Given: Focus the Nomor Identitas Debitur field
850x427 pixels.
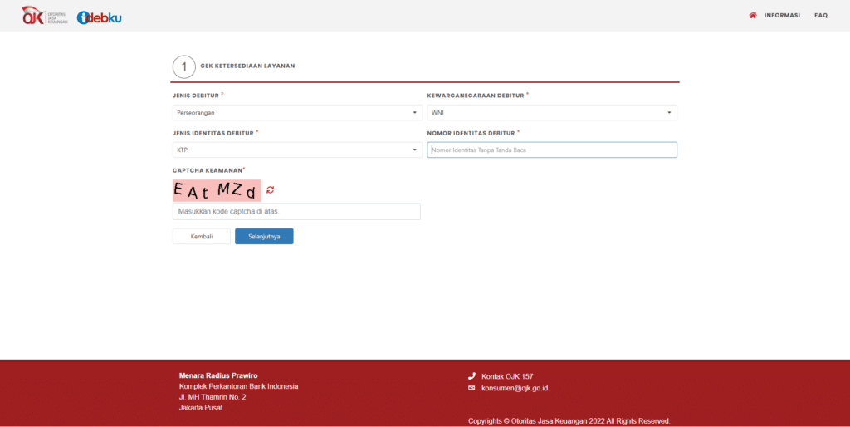Looking at the screenshot, I should [x=552, y=150].
